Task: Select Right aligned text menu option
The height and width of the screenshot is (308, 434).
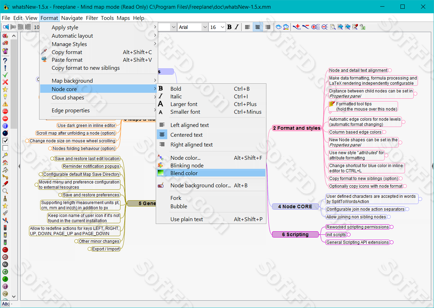Action: click(211, 144)
